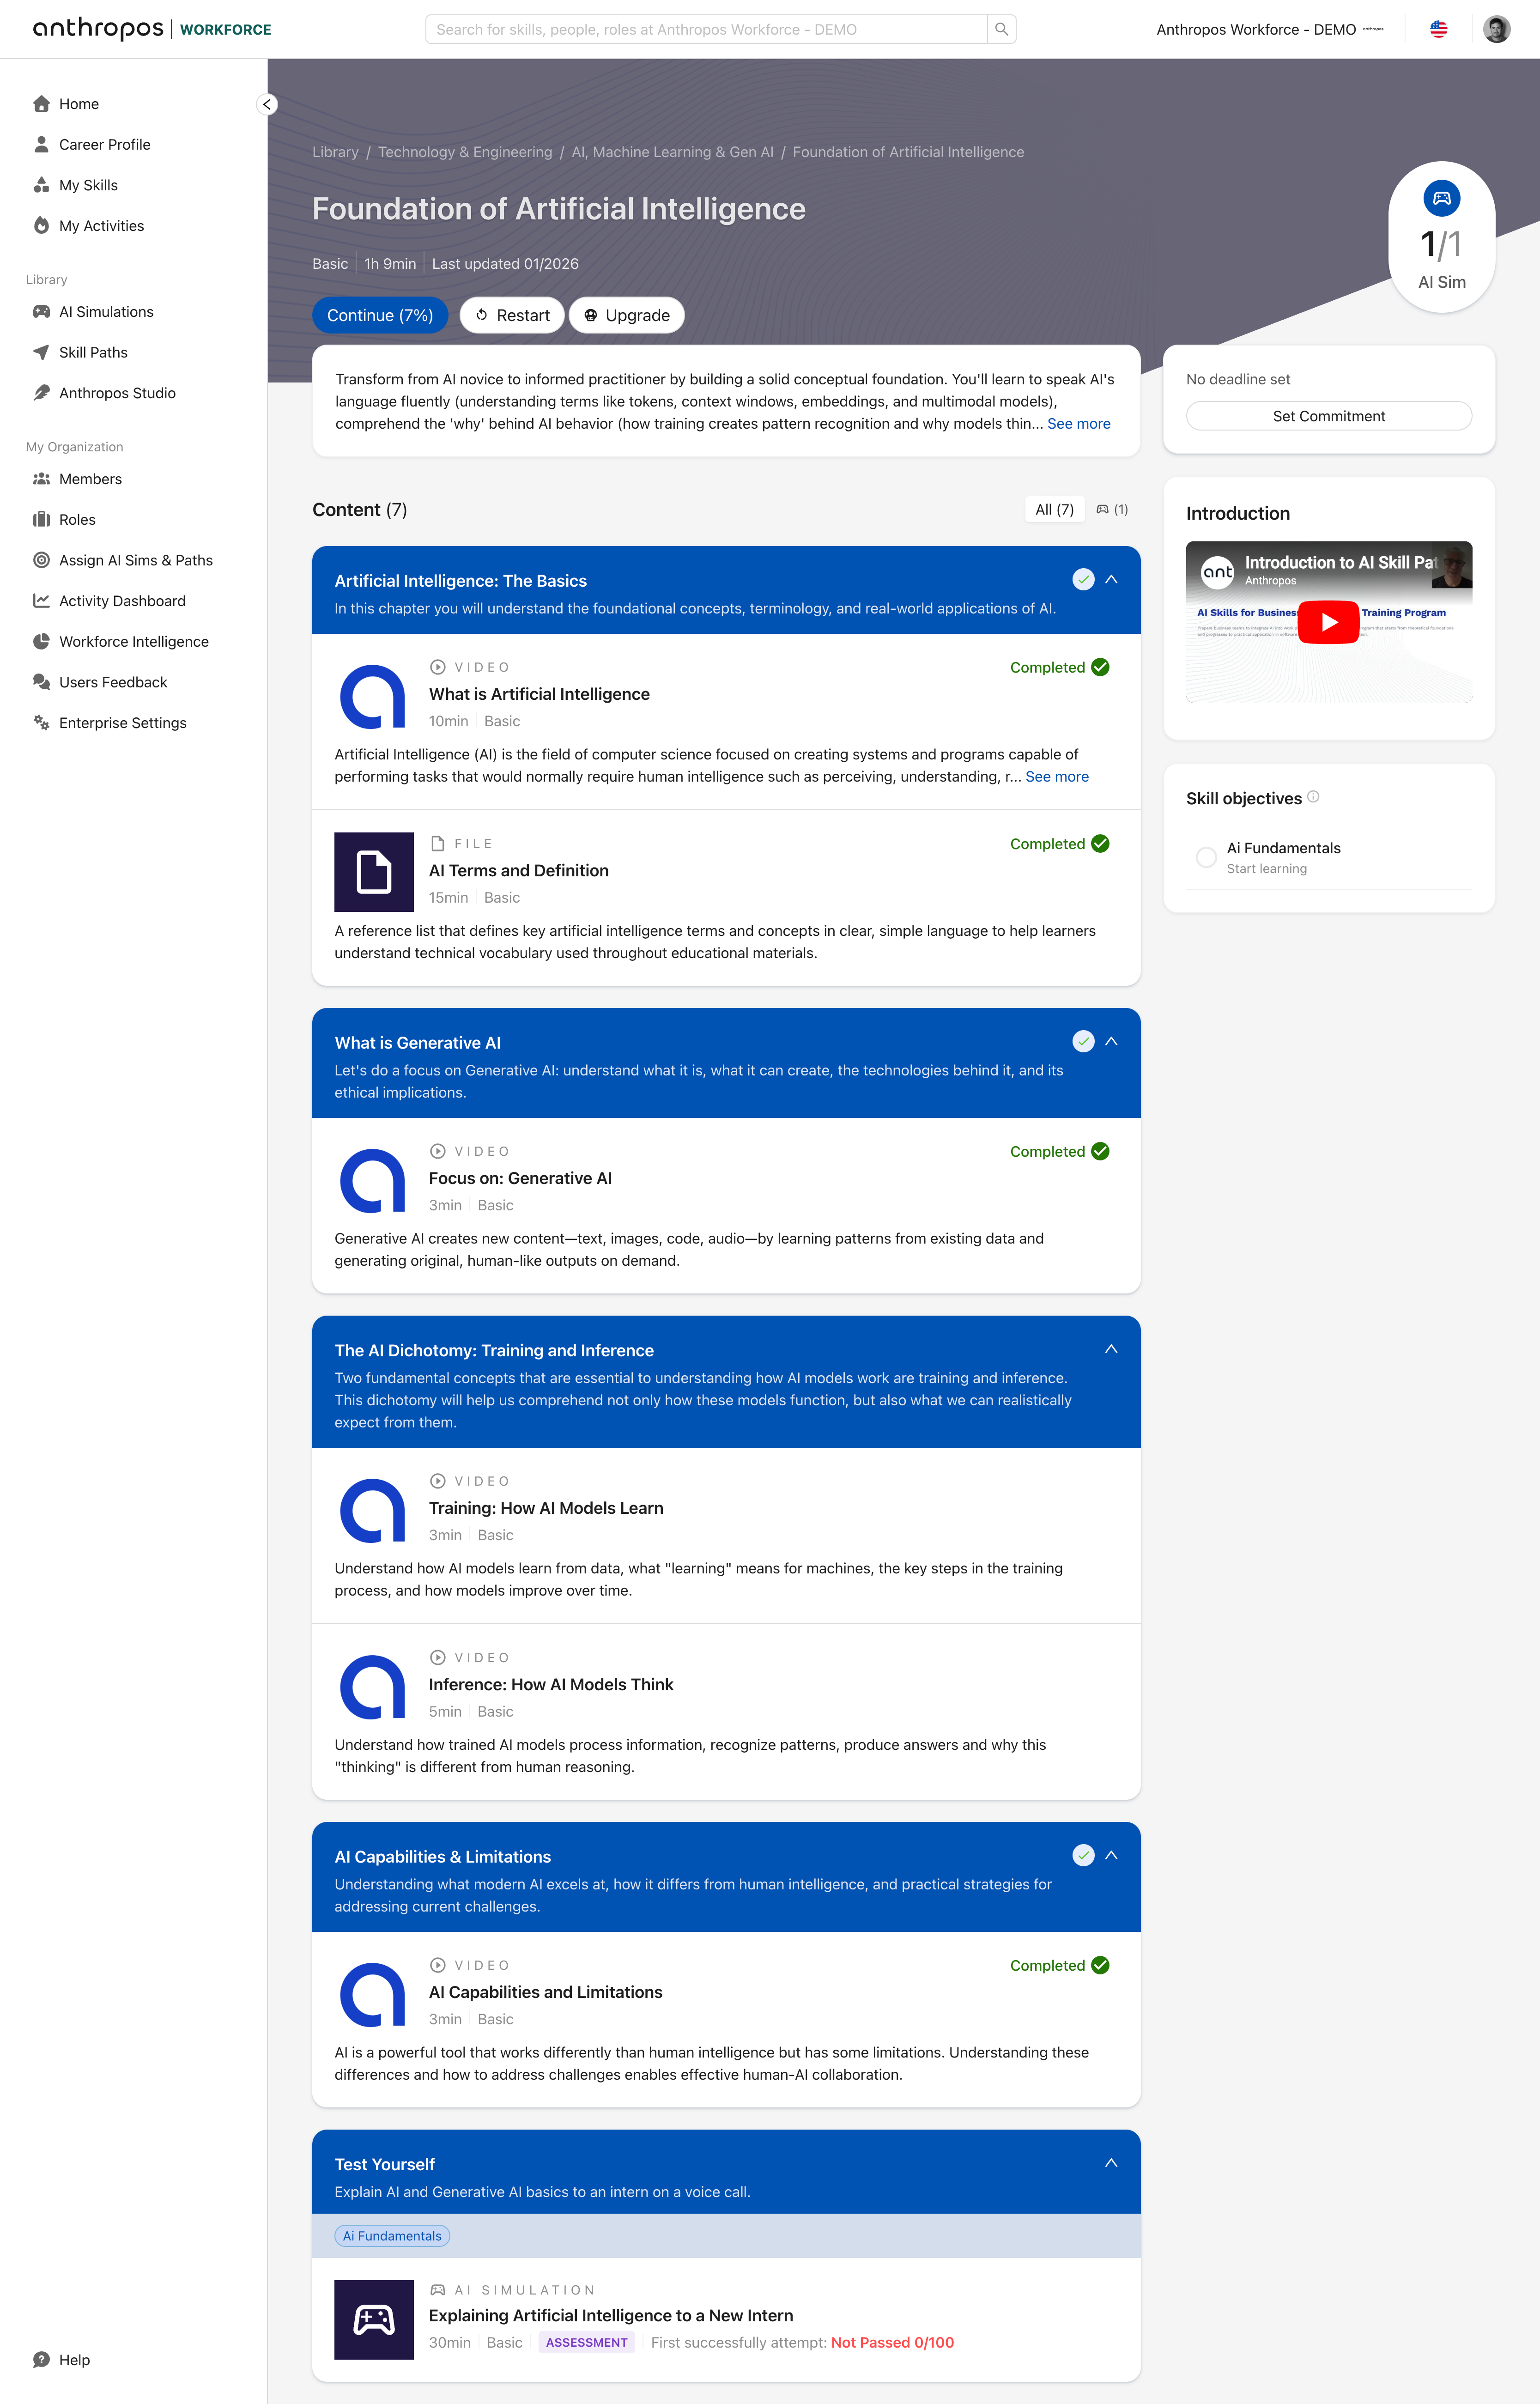Viewport: 1540px width, 2404px height.
Task: Click the Upgrade button
Action: [x=626, y=316]
